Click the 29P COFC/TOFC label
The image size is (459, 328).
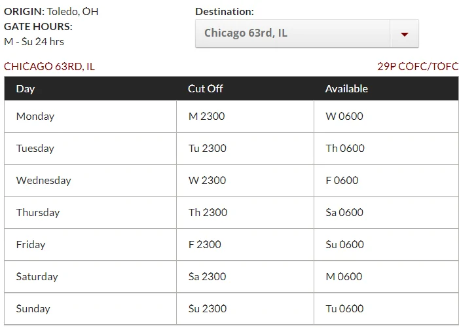pyautogui.click(x=418, y=67)
